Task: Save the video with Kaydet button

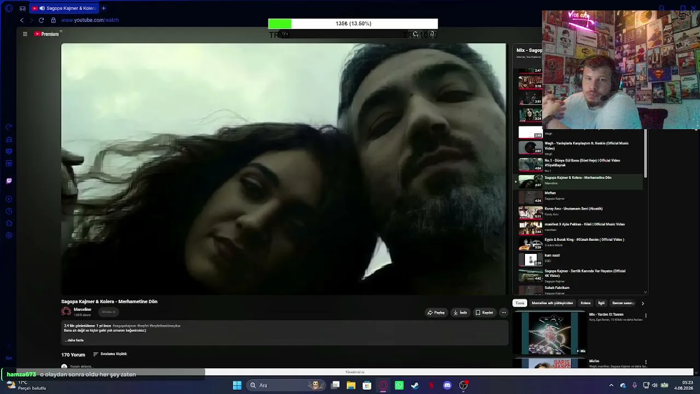Action: 485,312
